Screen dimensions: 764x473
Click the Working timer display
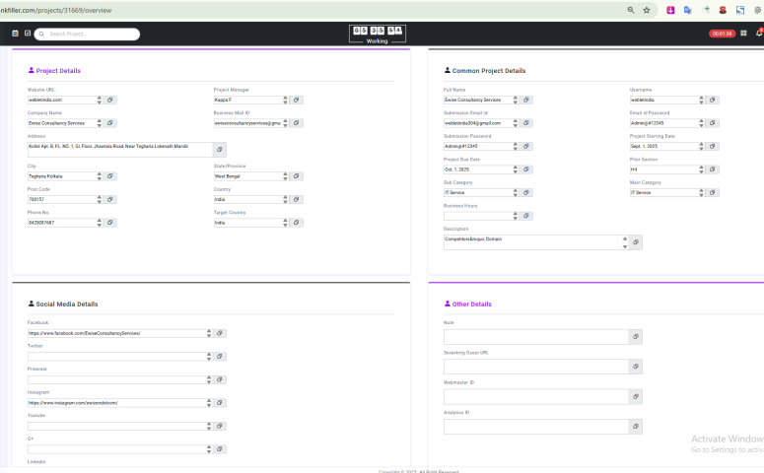[x=377, y=34]
